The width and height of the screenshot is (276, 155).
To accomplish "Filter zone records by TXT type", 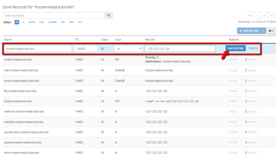I will coord(80,22).
